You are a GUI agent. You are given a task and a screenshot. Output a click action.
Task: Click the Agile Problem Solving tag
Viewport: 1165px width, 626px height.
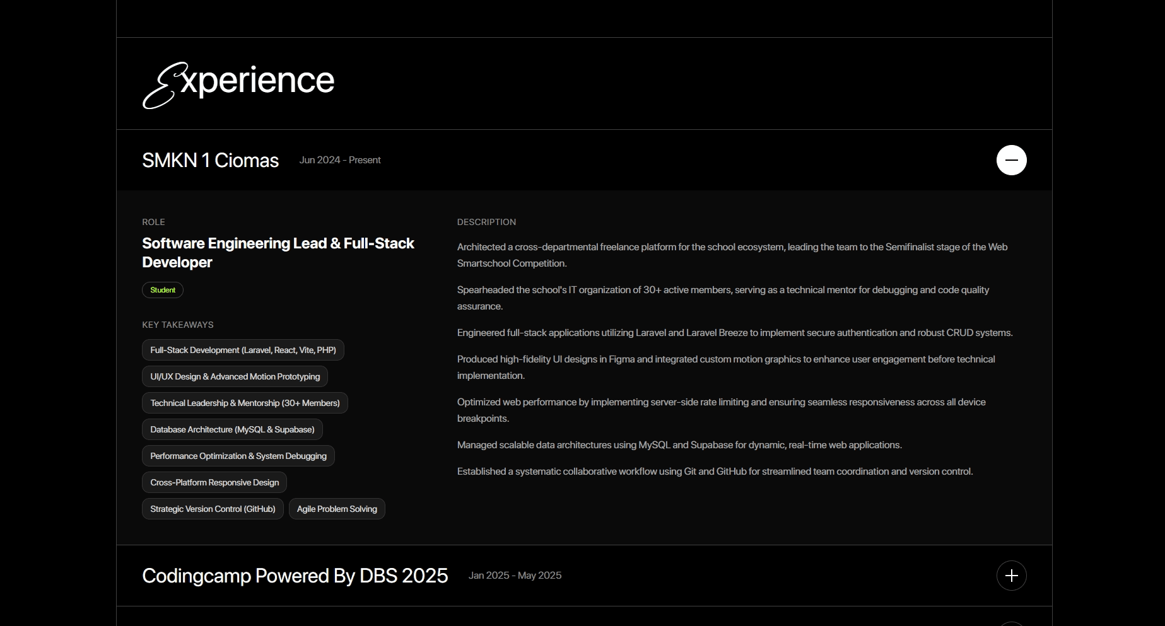[x=337, y=509]
